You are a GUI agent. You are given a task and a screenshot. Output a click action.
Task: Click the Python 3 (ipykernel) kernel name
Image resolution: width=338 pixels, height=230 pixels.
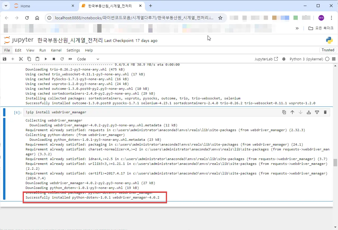point(306,59)
